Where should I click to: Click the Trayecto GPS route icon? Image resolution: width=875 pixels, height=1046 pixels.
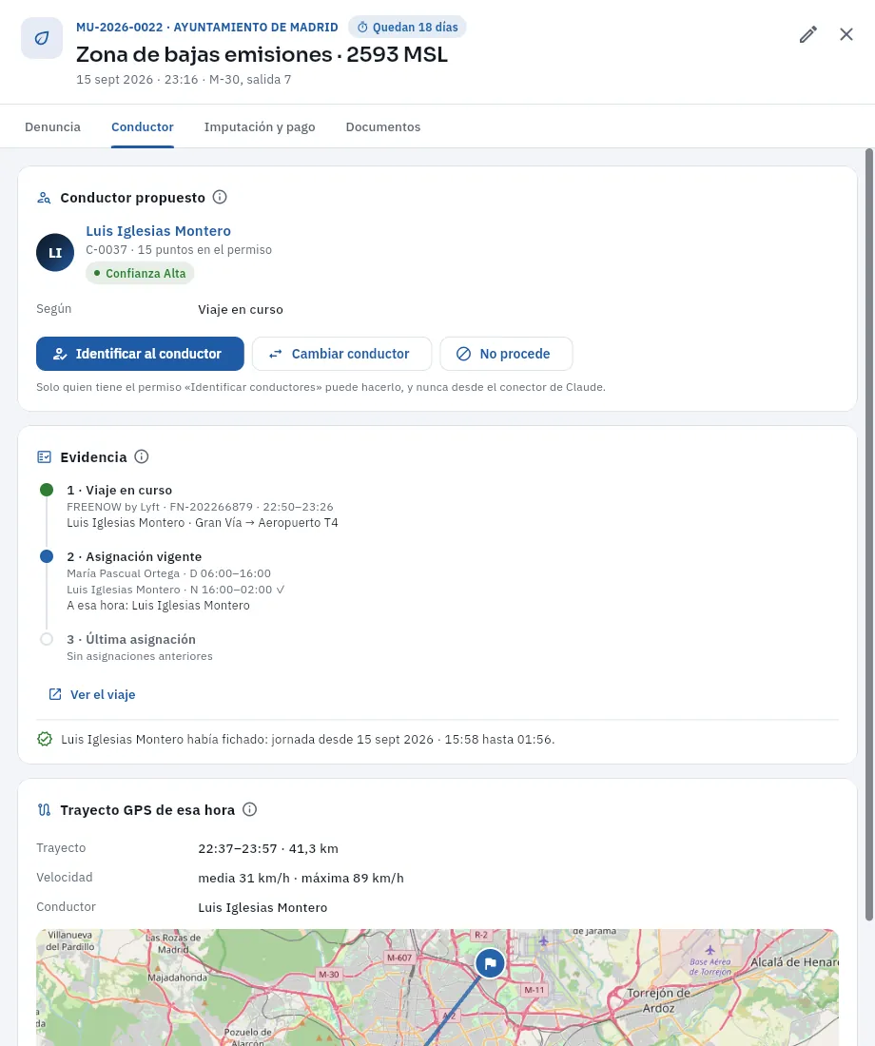pos(44,810)
